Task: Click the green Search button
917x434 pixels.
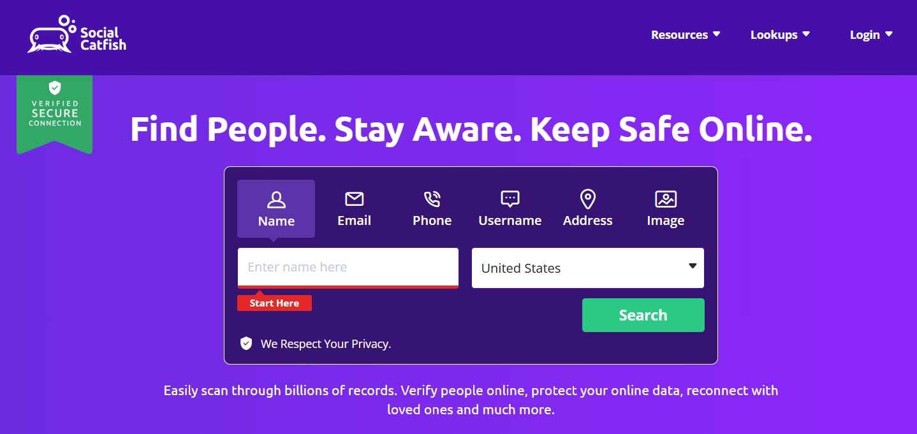Action: coord(643,315)
